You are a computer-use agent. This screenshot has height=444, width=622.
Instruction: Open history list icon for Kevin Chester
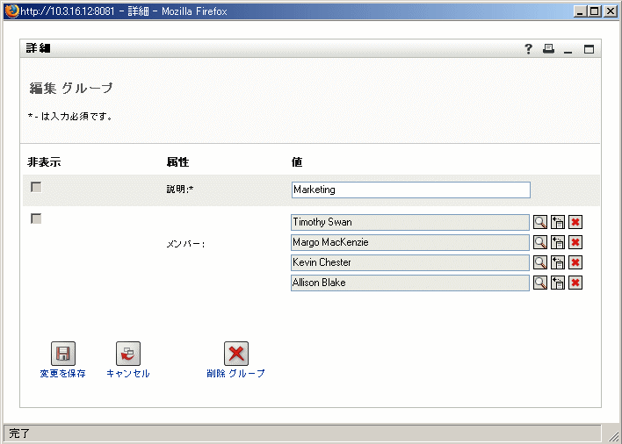point(558,262)
